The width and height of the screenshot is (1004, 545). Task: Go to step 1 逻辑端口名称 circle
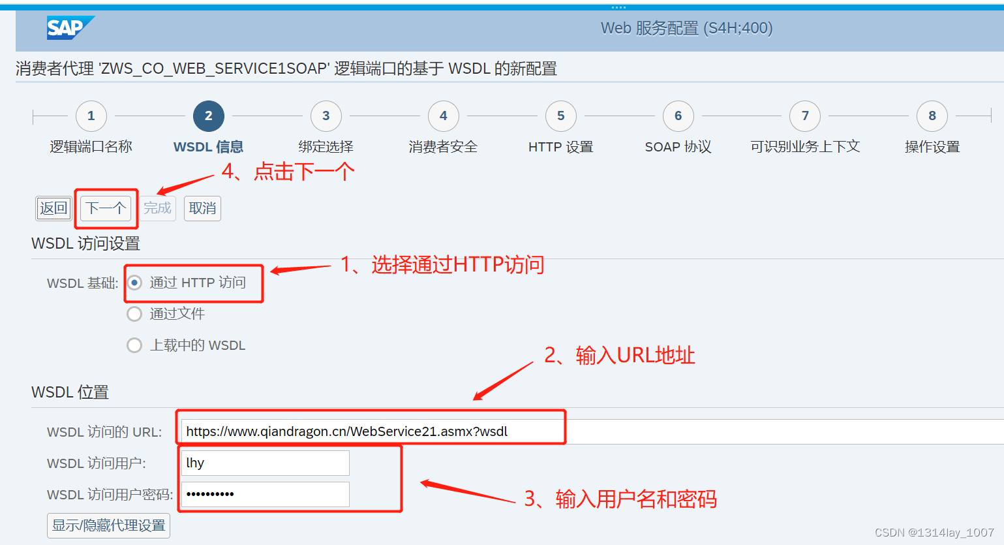[91, 116]
